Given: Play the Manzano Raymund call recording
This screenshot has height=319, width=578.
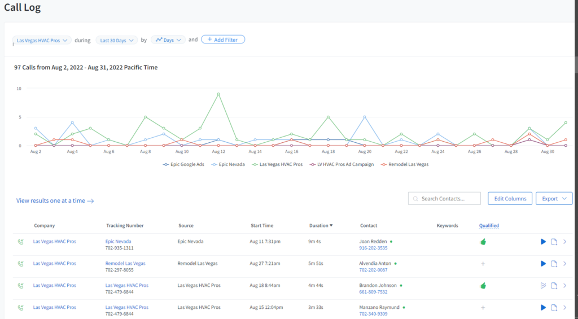Looking at the screenshot, I should point(543,308).
